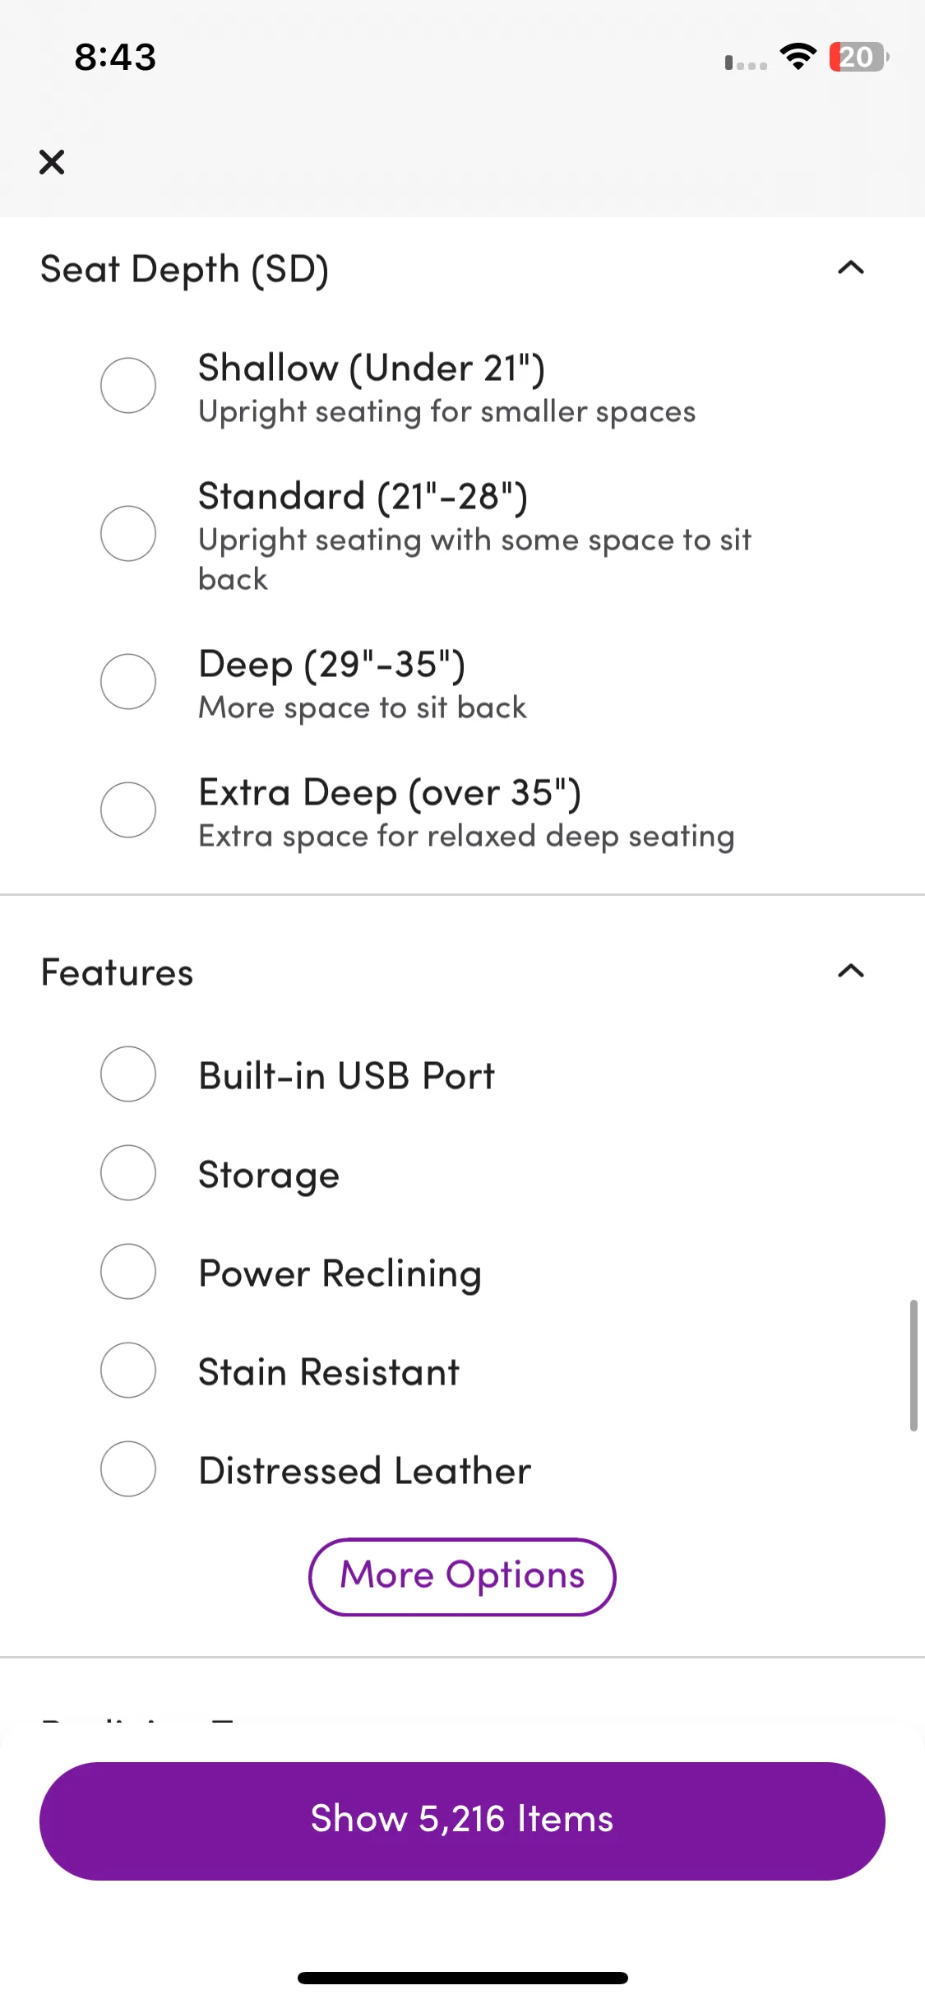
Task: Tap the Wi-Fi status icon
Action: click(x=798, y=57)
